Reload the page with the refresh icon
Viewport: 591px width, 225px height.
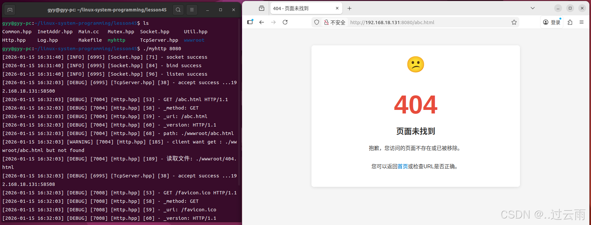tap(285, 22)
